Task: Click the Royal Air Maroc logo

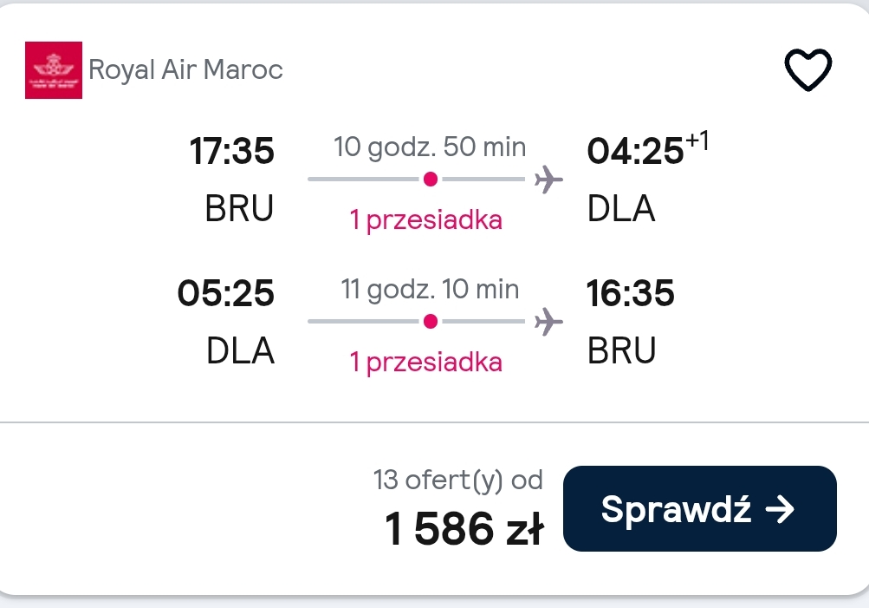Action: [54, 70]
